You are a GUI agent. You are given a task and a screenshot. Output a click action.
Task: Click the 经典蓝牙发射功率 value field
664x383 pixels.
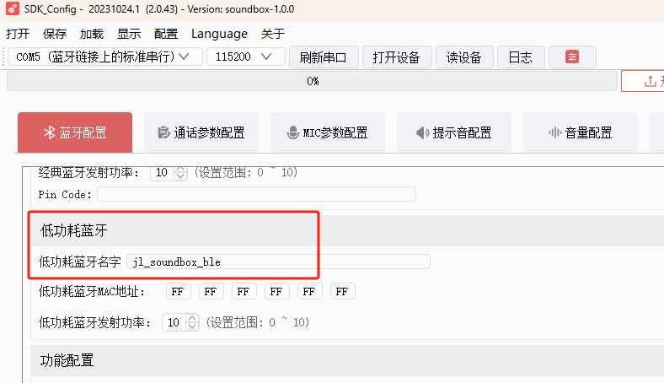pyautogui.click(x=163, y=173)
